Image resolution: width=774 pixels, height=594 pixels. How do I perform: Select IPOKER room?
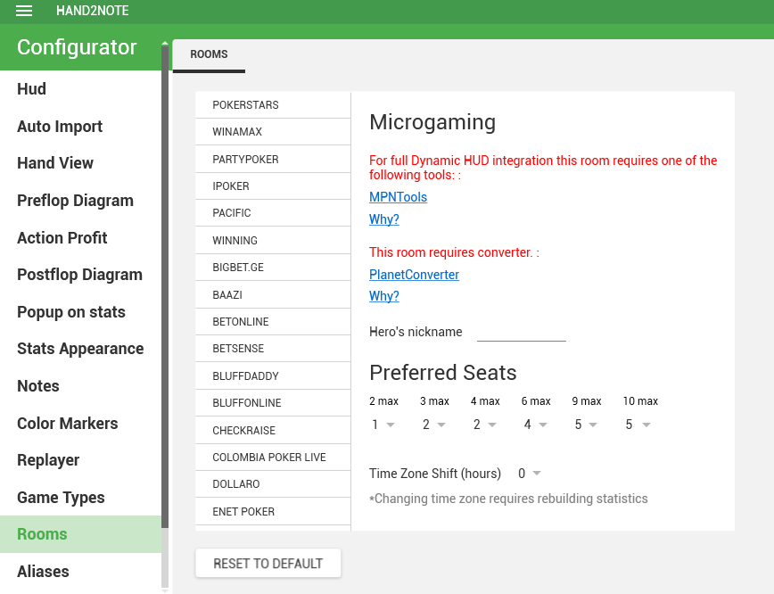pos(273,186)
